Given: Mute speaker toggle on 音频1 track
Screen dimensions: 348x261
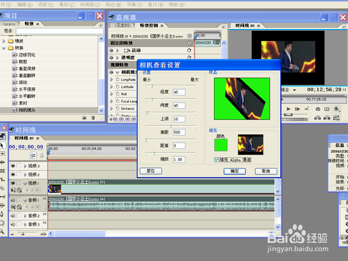Looking at the screenshot, I should [13, 200].
